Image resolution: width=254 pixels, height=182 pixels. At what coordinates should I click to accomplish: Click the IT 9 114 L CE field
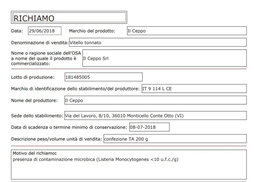(194, 89)
